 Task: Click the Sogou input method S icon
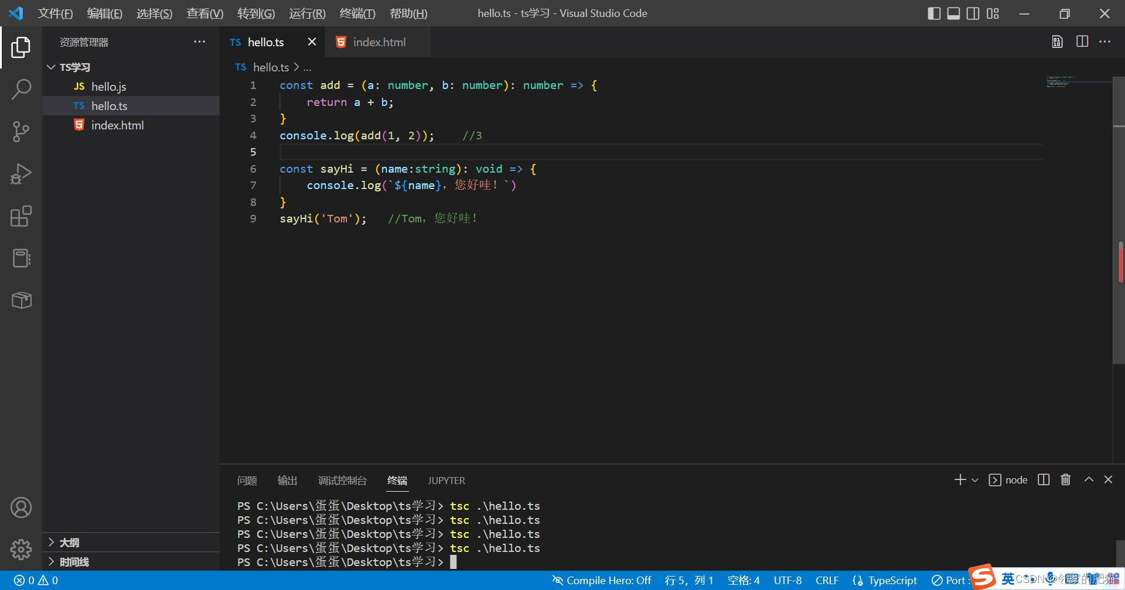(x=983, y=577)
